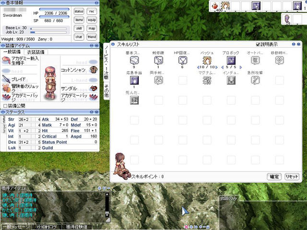Click the red X icon in chat bar
The image size is (307, 230).
pyautogui.click(x=186, y=227)
